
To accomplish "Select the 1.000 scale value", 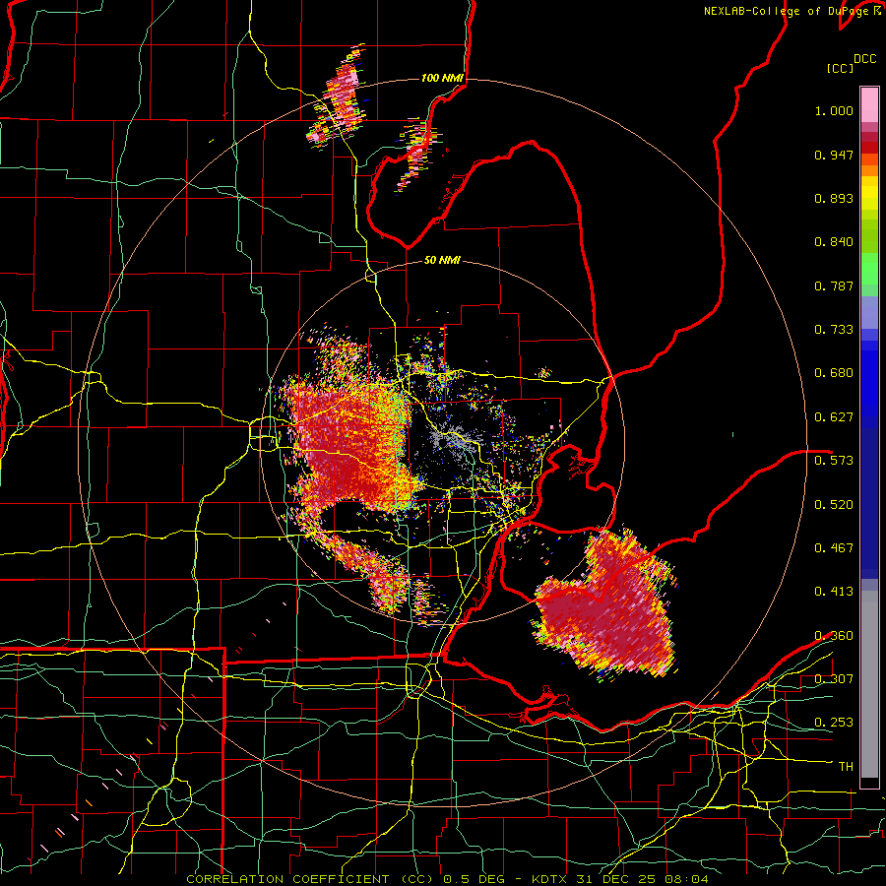I will [834, 111].
